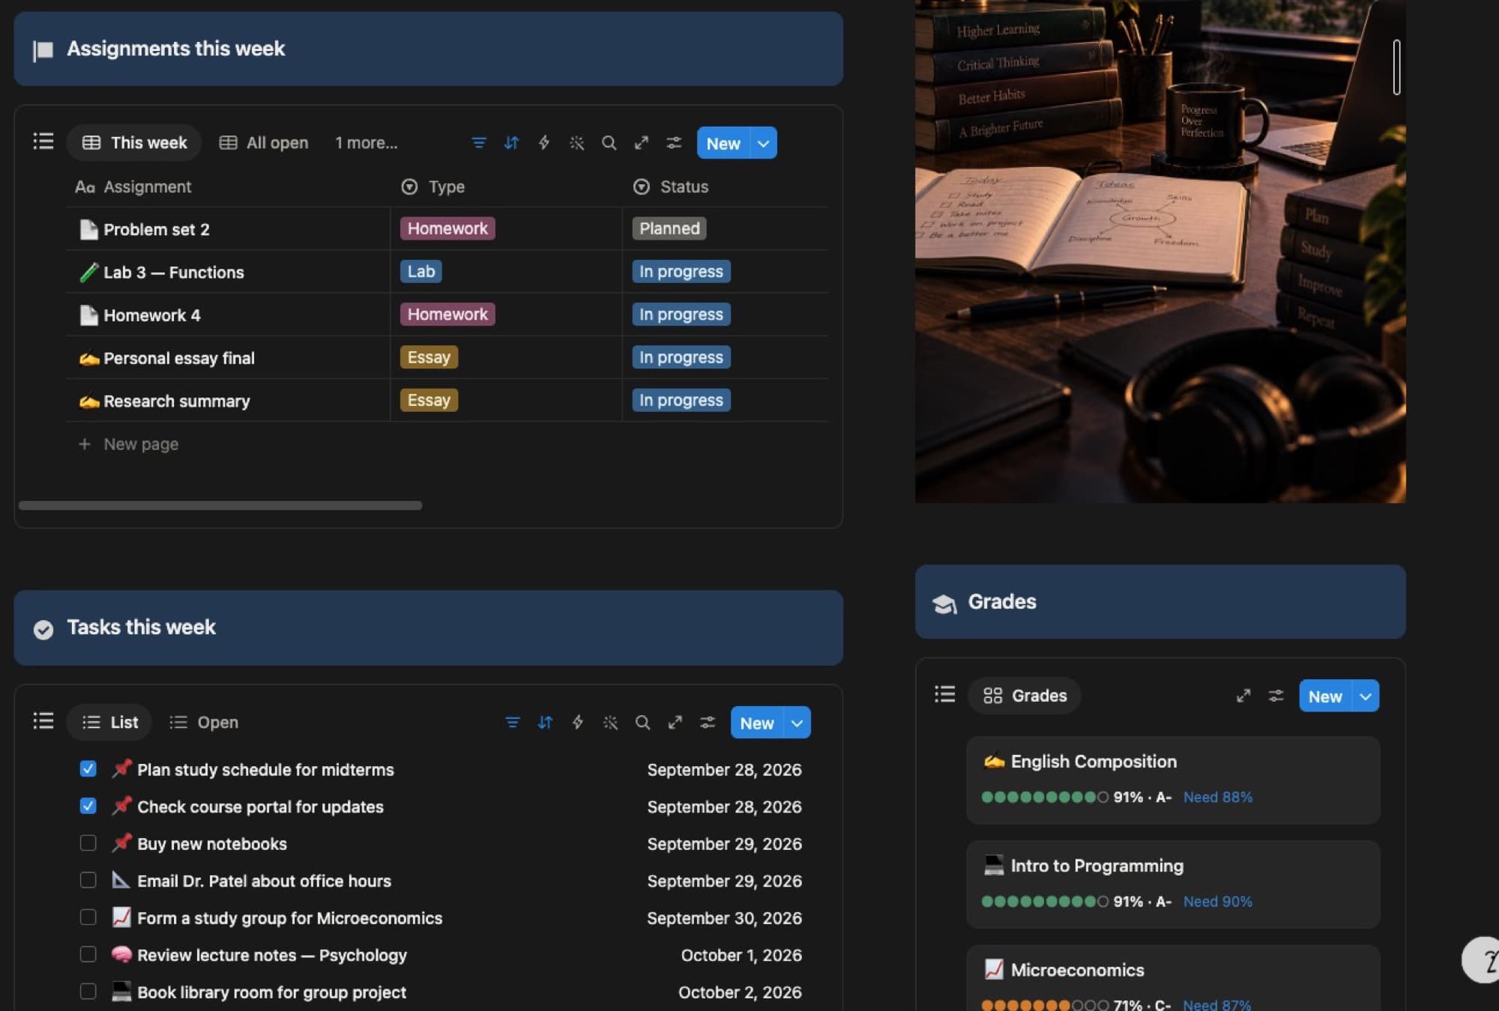Open dropdown arrow next to Grades New button

point(1366,696)
